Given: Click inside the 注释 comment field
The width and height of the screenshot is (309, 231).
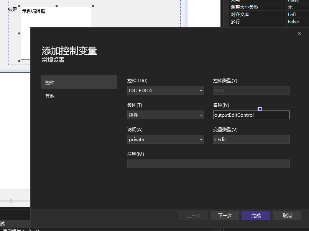Looking at the screenshot, I should point(208,164).
